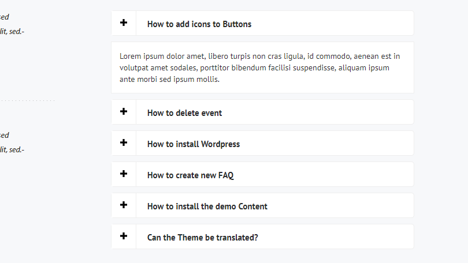Expand 'How to install Wordpress' accordion title
This screenshot has width=468, height=263.
(x=194, y=144)
